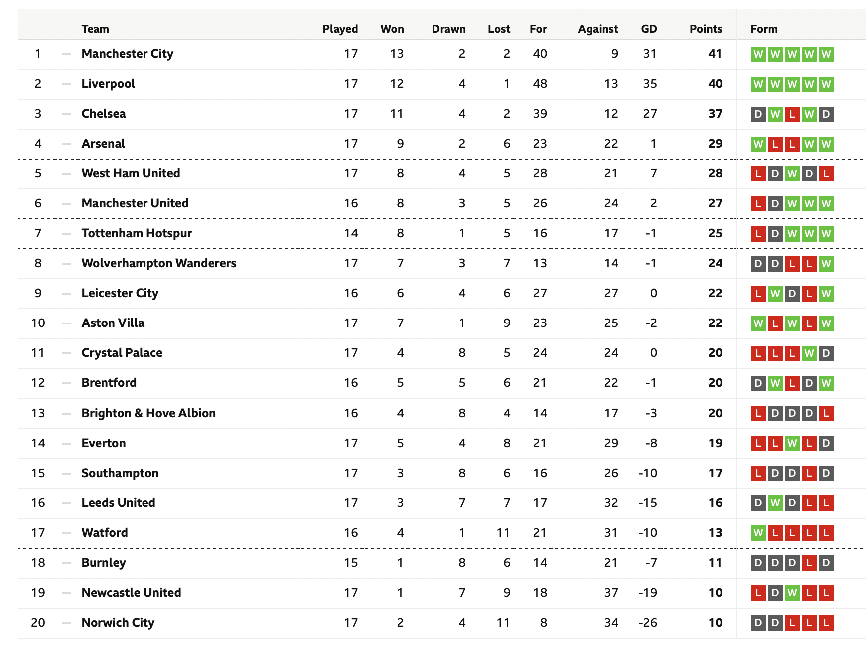Click the GD column header

tap(649, 29)
